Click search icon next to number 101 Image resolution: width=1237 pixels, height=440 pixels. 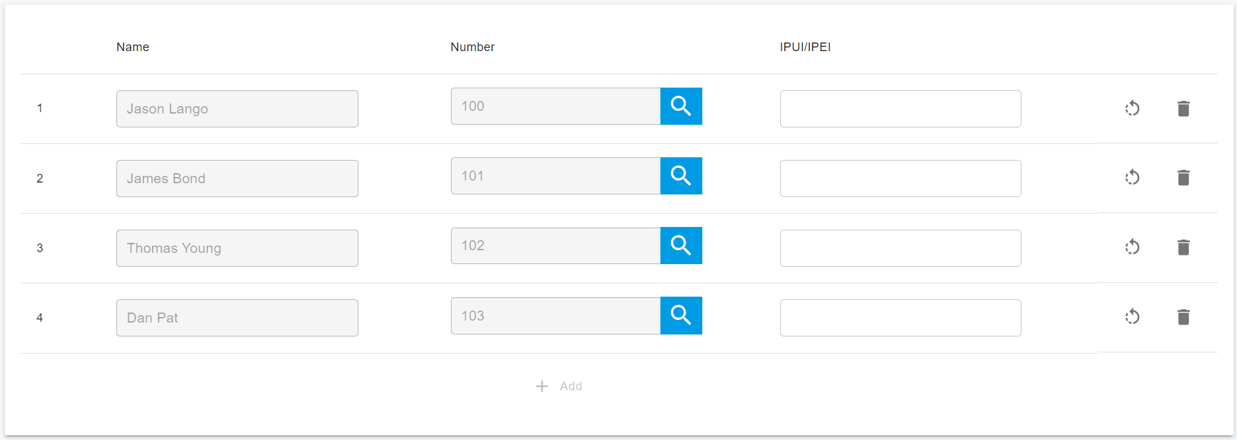click(x=681, y=176)
